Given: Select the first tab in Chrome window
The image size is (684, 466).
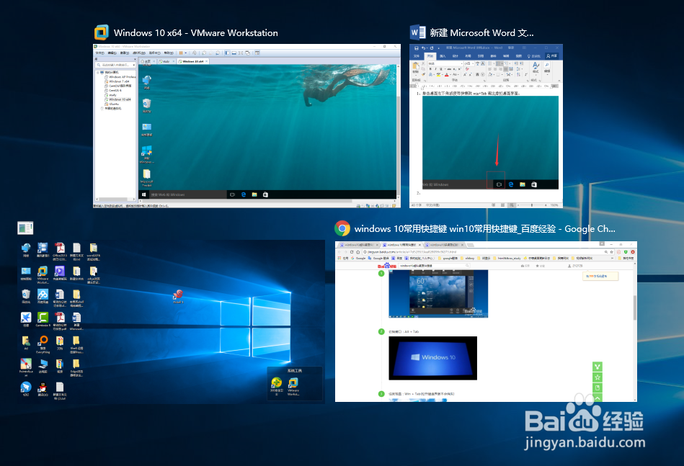Looking at the screenshot, I should 357,245.
